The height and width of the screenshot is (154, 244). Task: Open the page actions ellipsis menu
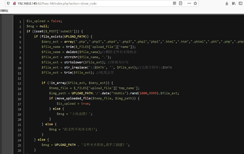[189, 3]
